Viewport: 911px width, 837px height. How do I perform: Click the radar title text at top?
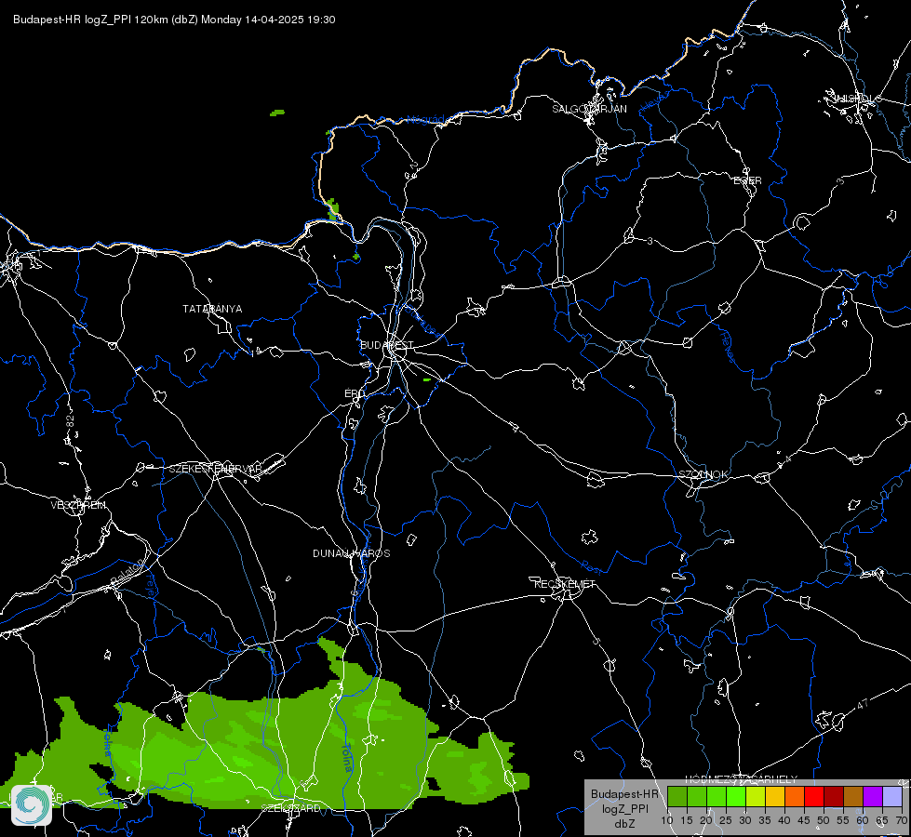coord(174,20)
